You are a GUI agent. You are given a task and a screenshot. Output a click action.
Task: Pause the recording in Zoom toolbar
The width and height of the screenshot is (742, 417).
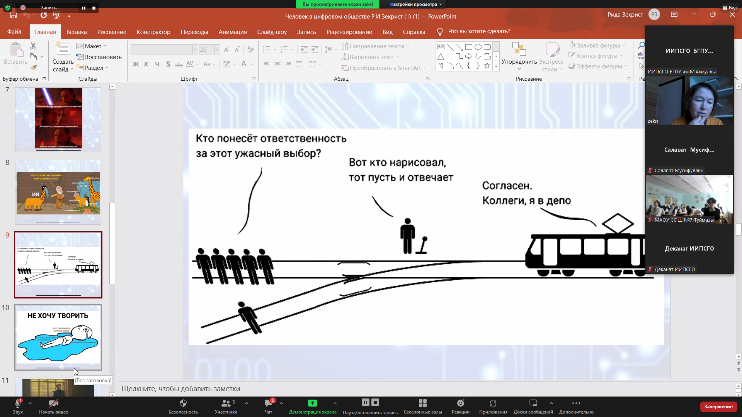pyautogui.click(x=365, y=402)
